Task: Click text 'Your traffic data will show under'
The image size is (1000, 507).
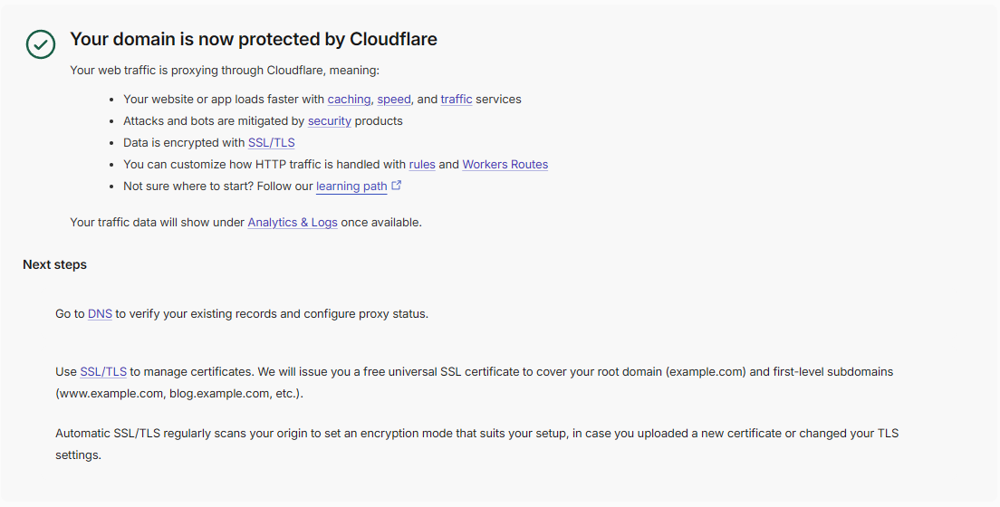Action: (158, 223)
